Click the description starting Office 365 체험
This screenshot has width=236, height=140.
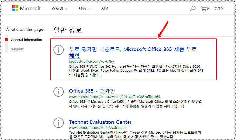point(136,70)
